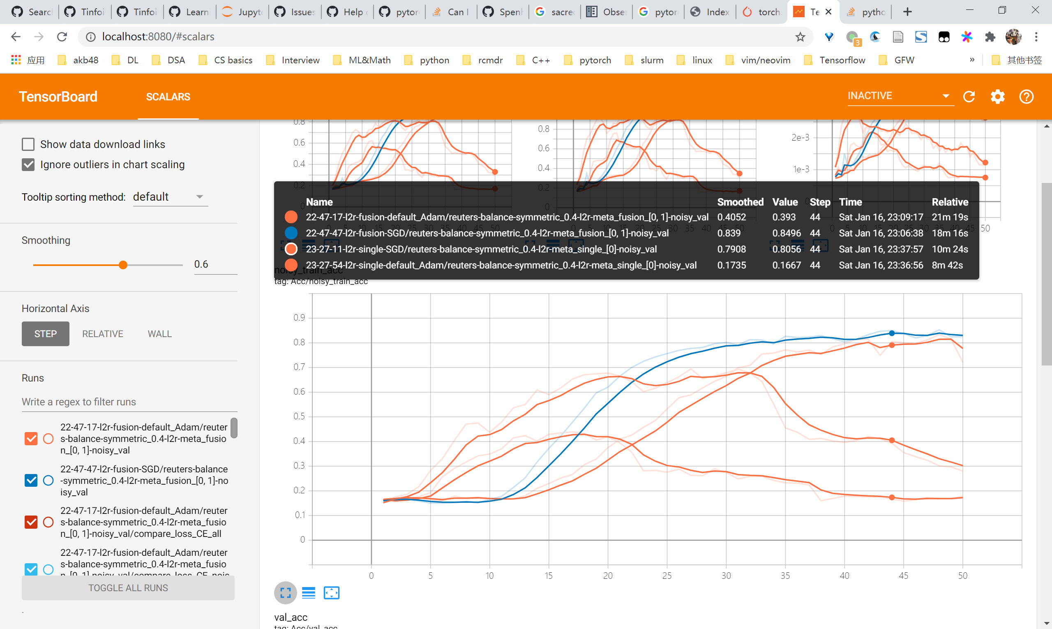Image resolution: width=1052 pixels, height=629 pixels.
Task: Click the blue S extension icon
Action: (x=921, y=37)
